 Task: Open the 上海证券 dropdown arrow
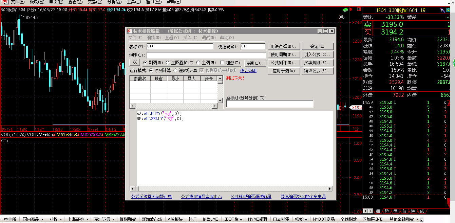click(87, 219)
